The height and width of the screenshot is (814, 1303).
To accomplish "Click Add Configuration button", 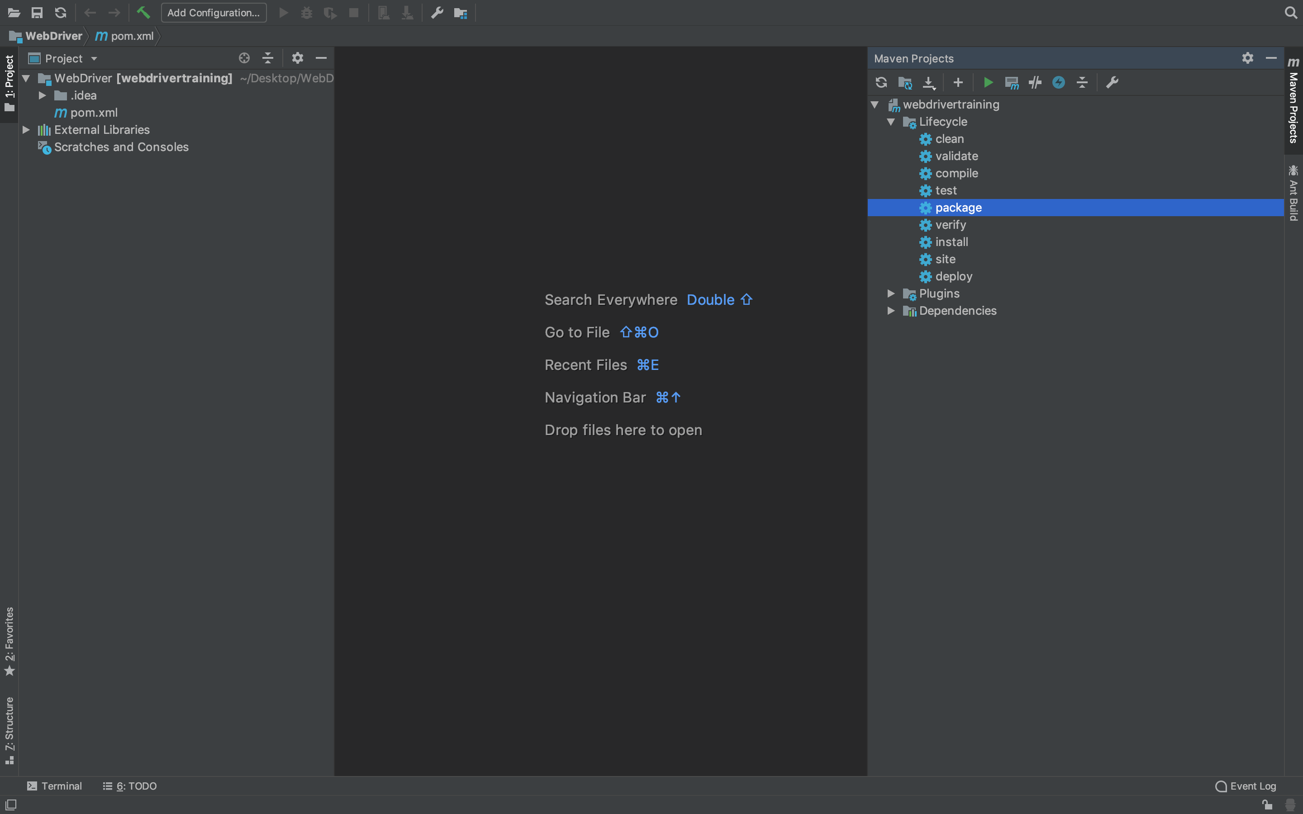I will [x=213, y=12].
